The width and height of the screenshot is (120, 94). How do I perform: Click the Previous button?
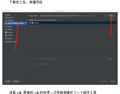coord(104,81)
